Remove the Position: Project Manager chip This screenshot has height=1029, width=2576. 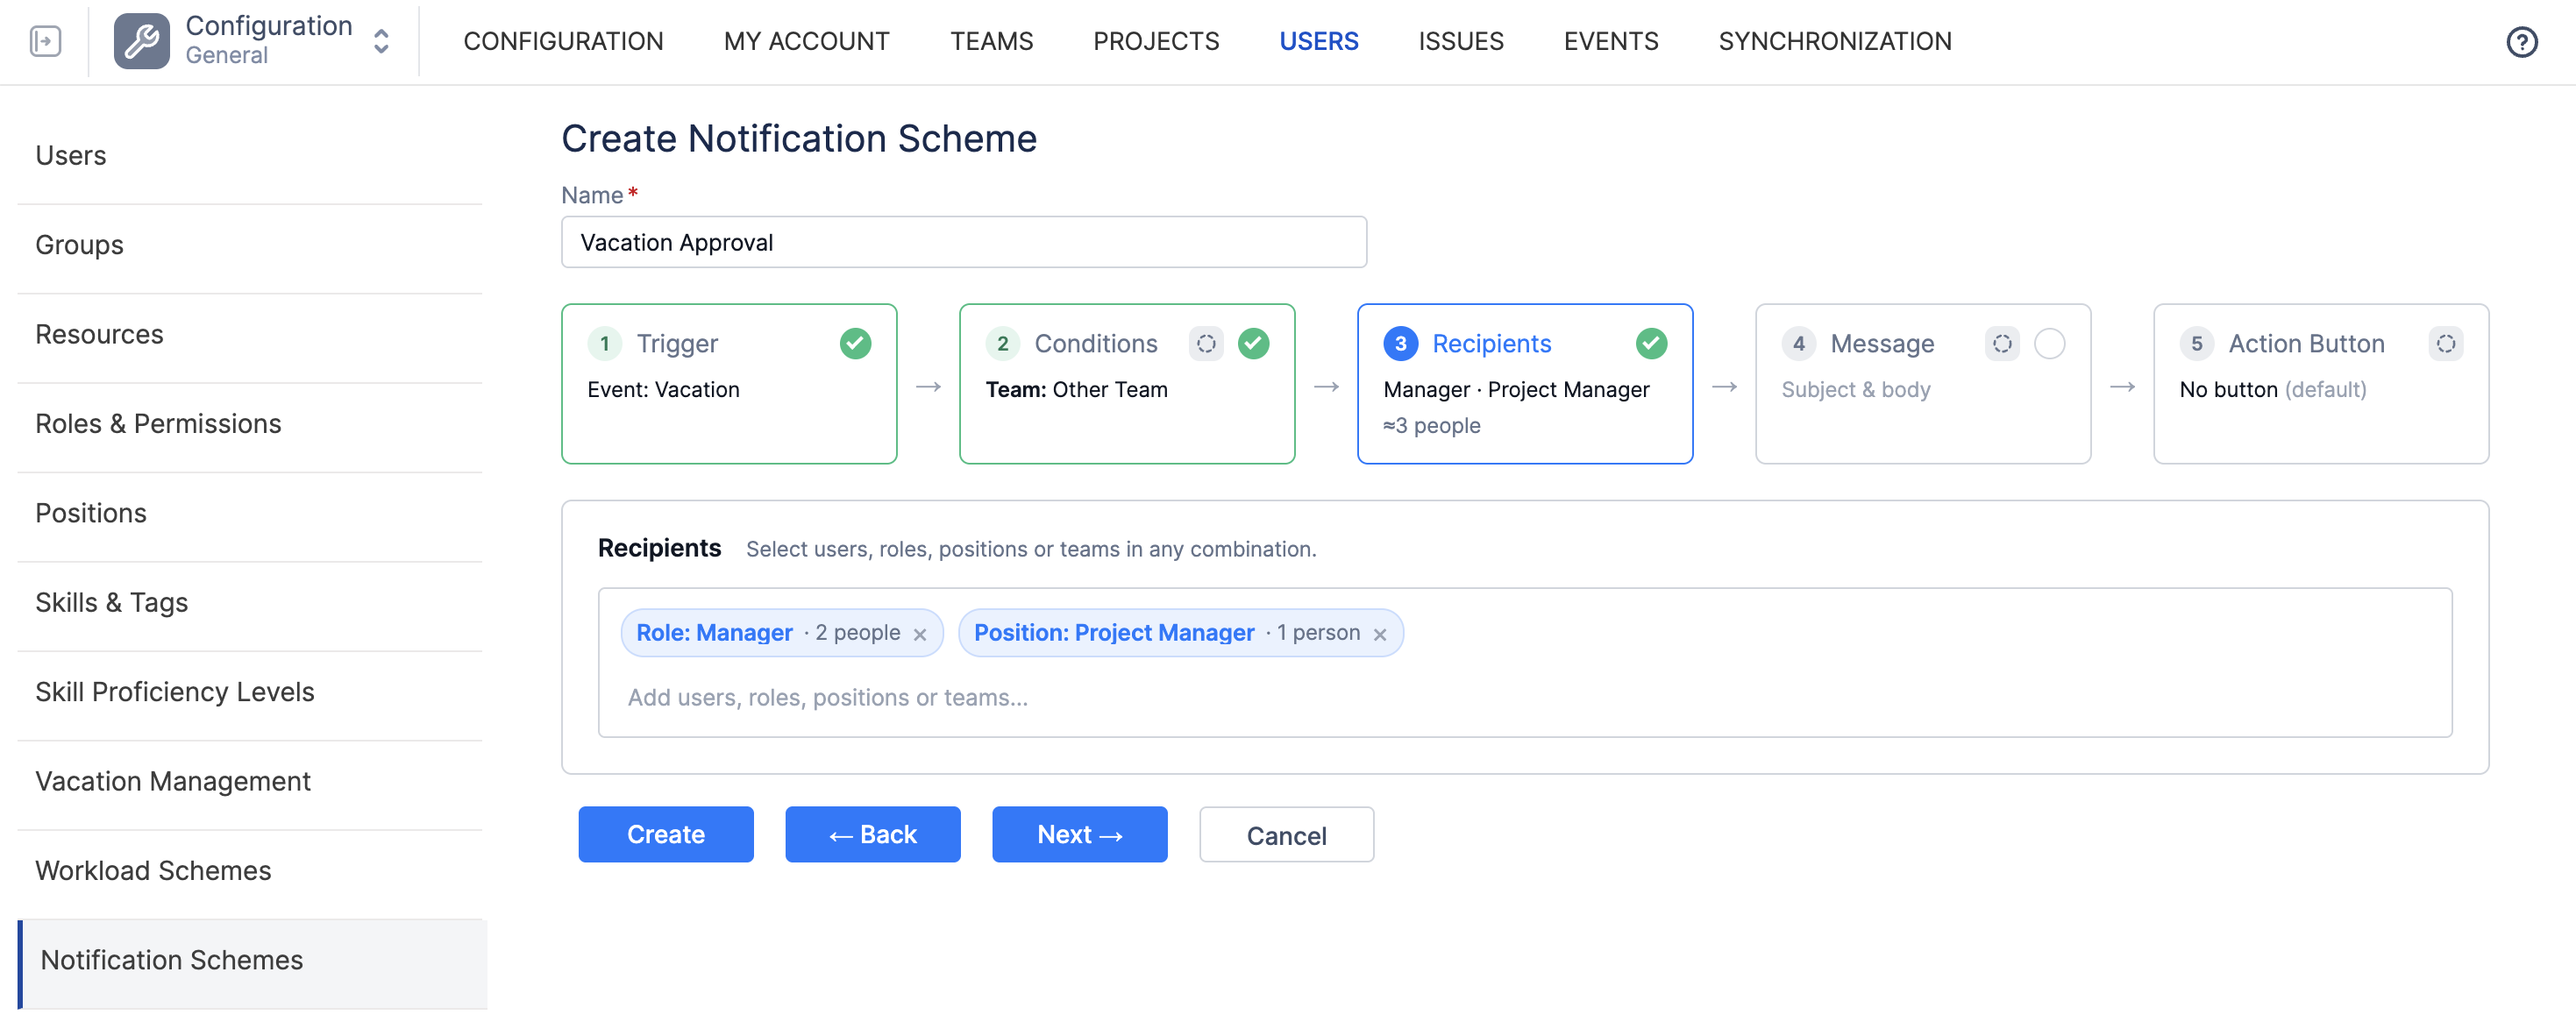click(x=1380, y=635)
